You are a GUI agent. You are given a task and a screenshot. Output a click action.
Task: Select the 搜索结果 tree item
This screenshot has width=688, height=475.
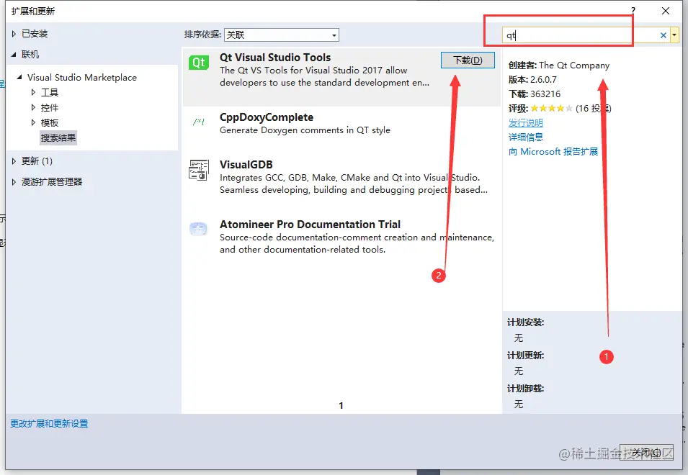(x=58, y=138)
